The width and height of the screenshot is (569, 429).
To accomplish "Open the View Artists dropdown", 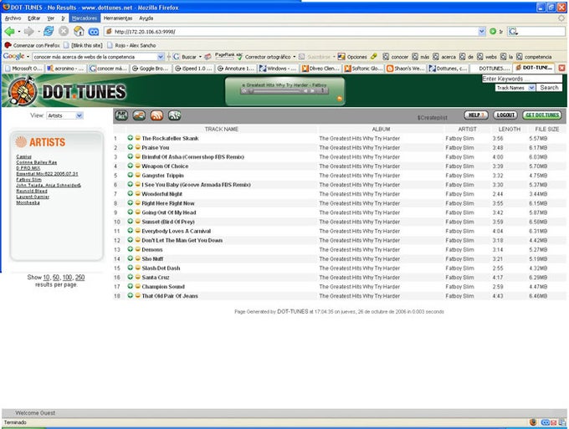I will (x=65, y=115).
